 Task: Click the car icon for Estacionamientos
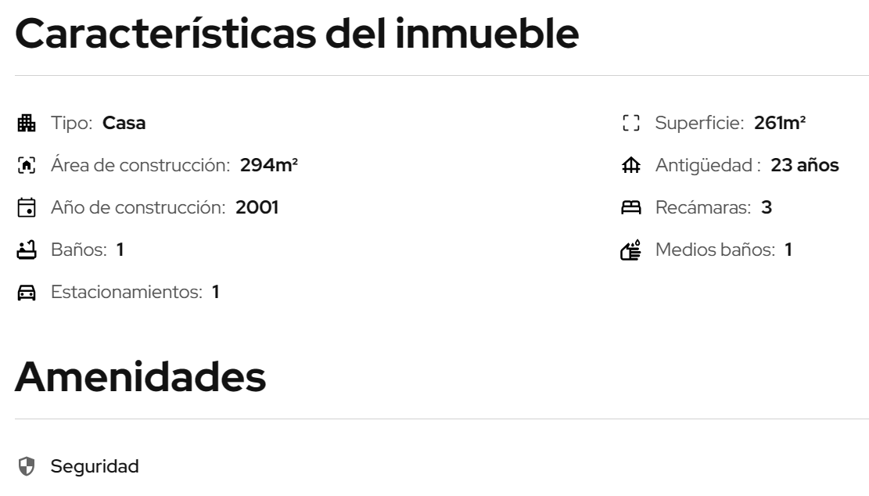click(27, 293)
